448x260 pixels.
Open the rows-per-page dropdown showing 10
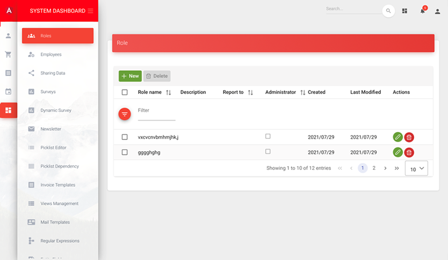click(417, 169)
